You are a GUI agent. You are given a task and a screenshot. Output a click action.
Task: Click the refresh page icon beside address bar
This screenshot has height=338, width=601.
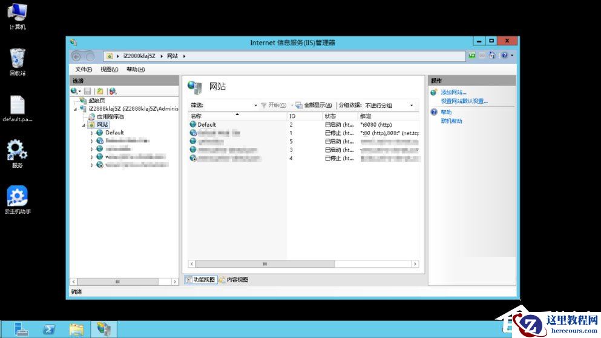click(472, 56)
